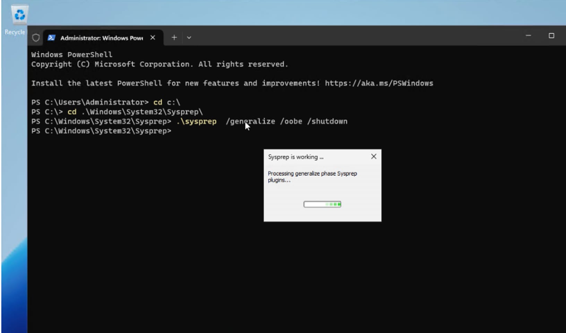Click the Sysprep progress bar

pyautogui.click(x=322, y=204)
